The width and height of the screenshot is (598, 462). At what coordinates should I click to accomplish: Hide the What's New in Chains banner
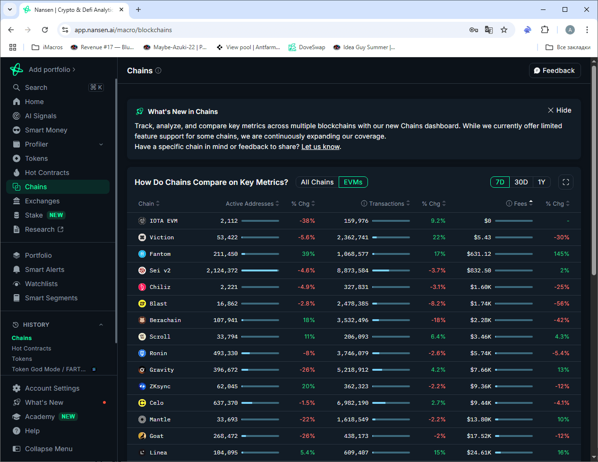(x=560, y=110)
